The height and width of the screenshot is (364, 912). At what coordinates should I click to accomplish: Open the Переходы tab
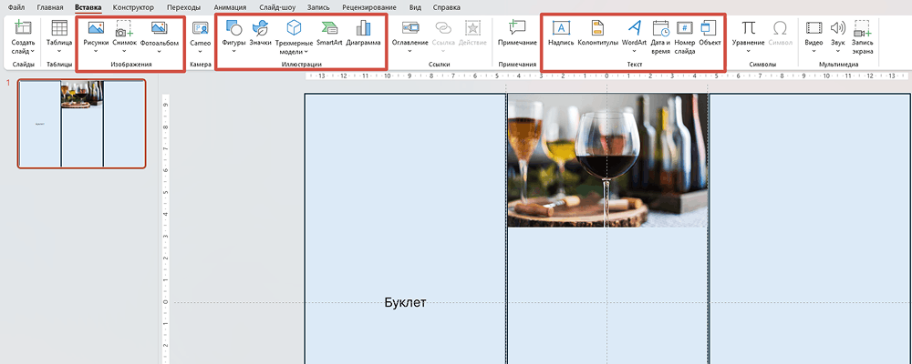[x=183, y=7]
